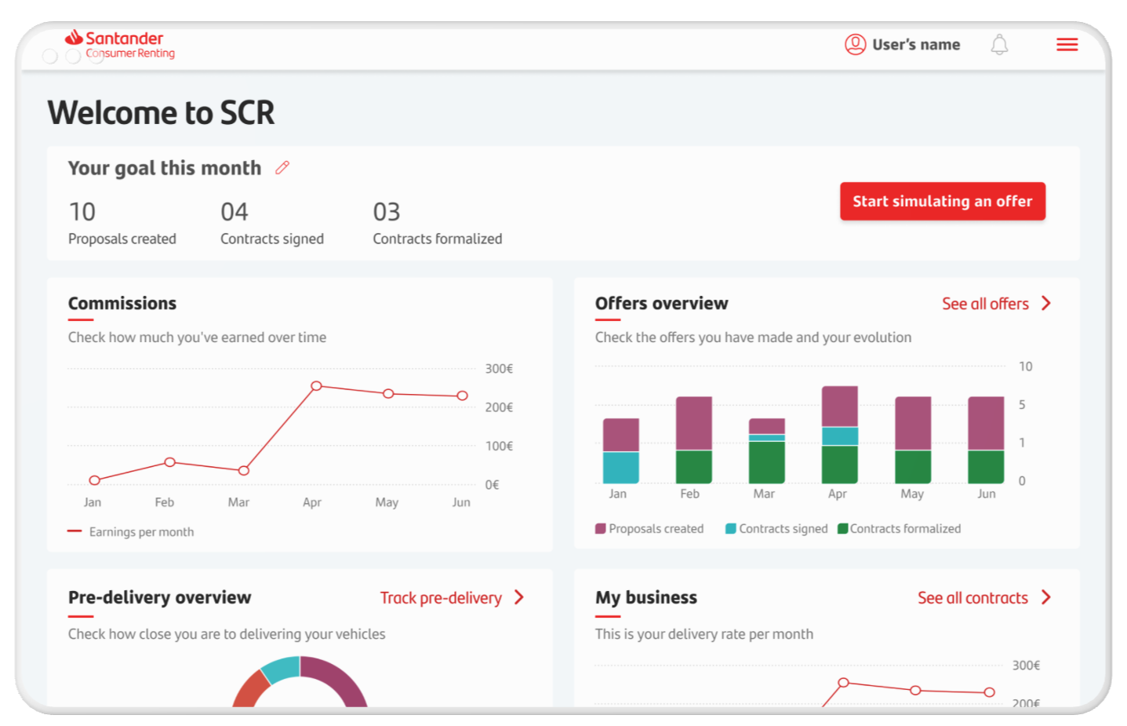This screenshot has height=726, width=1127.
Task: Click Your goal this month heading
Action: coord(165,168)
